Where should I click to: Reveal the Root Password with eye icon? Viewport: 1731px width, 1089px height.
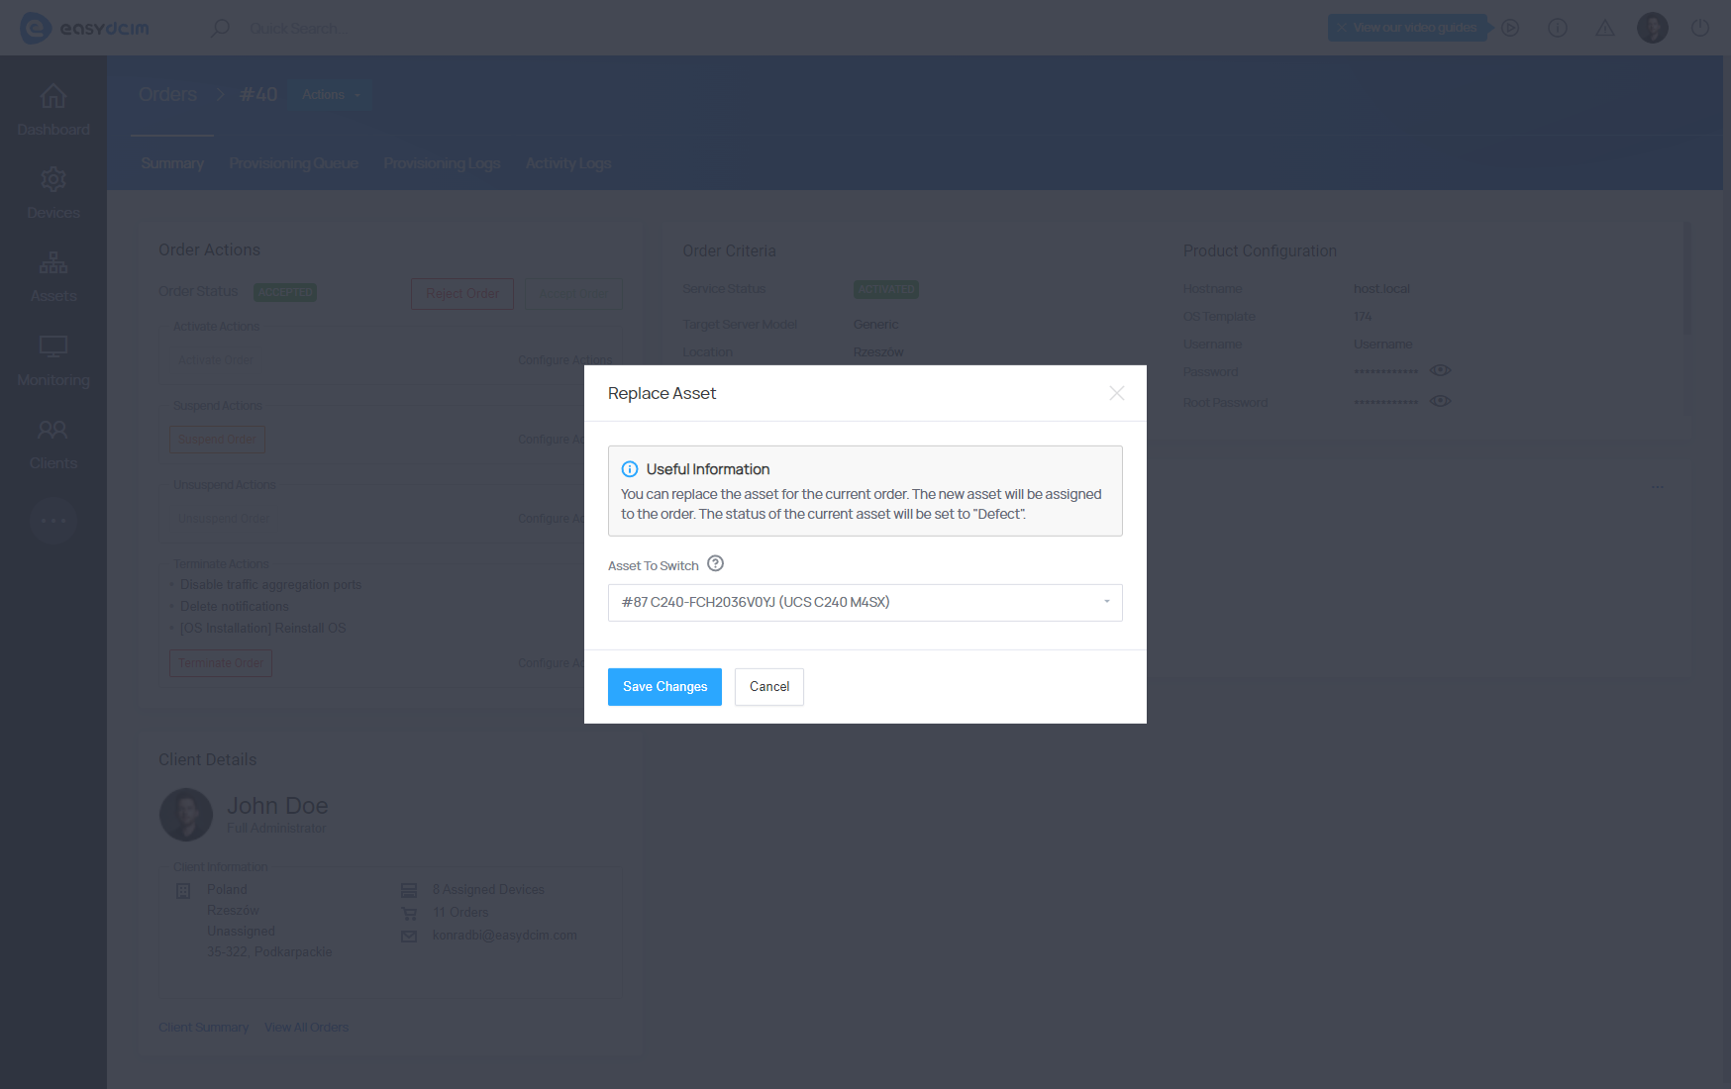[1441, 401]
